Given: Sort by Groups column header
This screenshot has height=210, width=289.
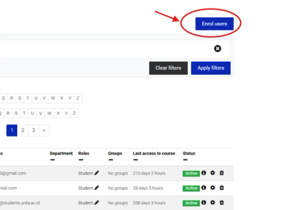Looking at the screenshot, I should click(x=115, y=153).
